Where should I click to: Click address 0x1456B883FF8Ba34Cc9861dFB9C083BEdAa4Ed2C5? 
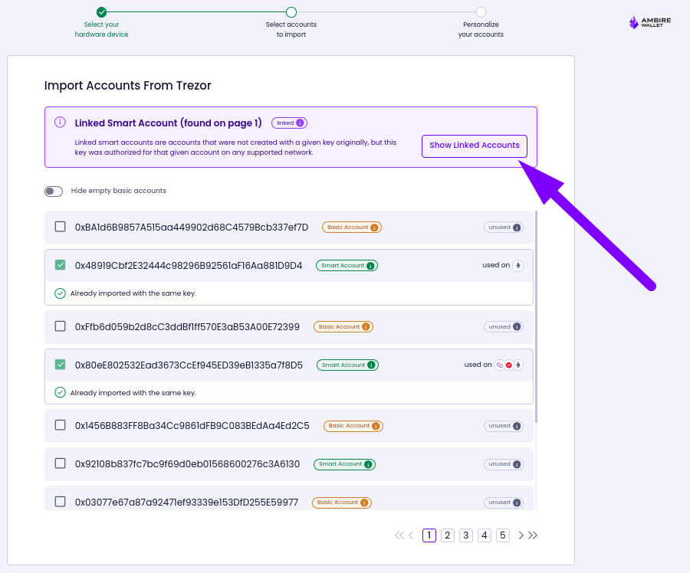click(x=192, y=426)
